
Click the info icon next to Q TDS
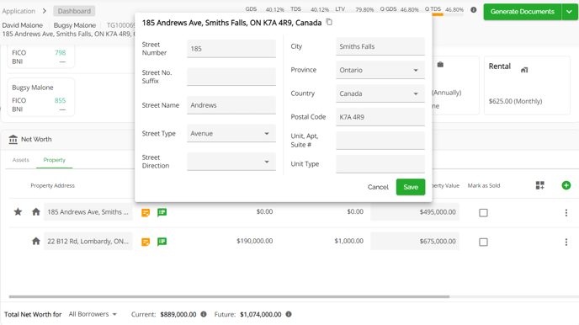(474, 9)
